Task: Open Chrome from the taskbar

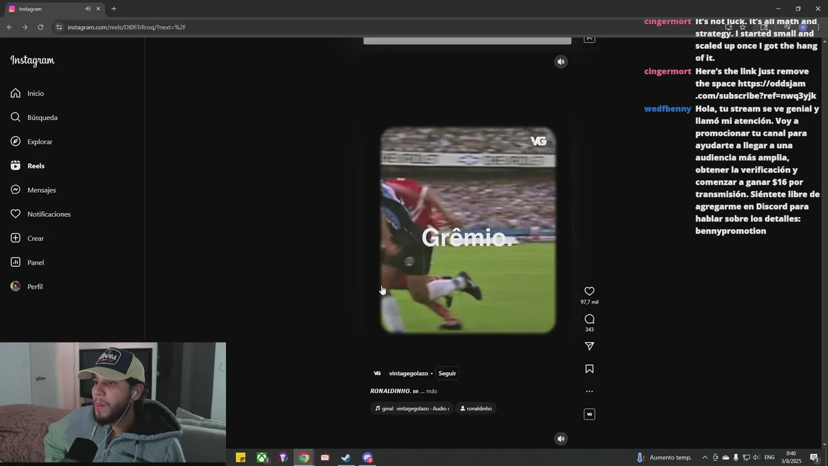Action: [304, 458]
